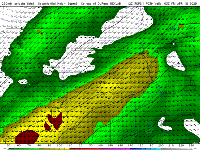200x150 pixels.
Task: Click the bright yellow swatch left of 110
Action: click(x=67, y=149)
